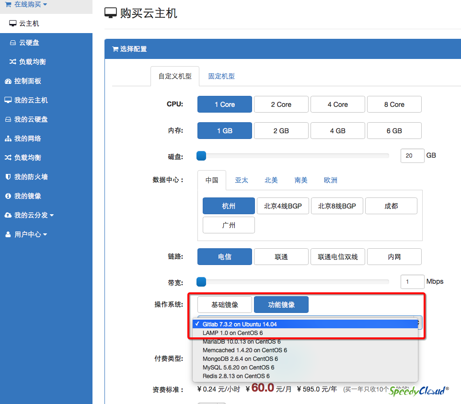Open the 中国 data center tab
This screenshot has width=461, height=404.
pos(212,180)
